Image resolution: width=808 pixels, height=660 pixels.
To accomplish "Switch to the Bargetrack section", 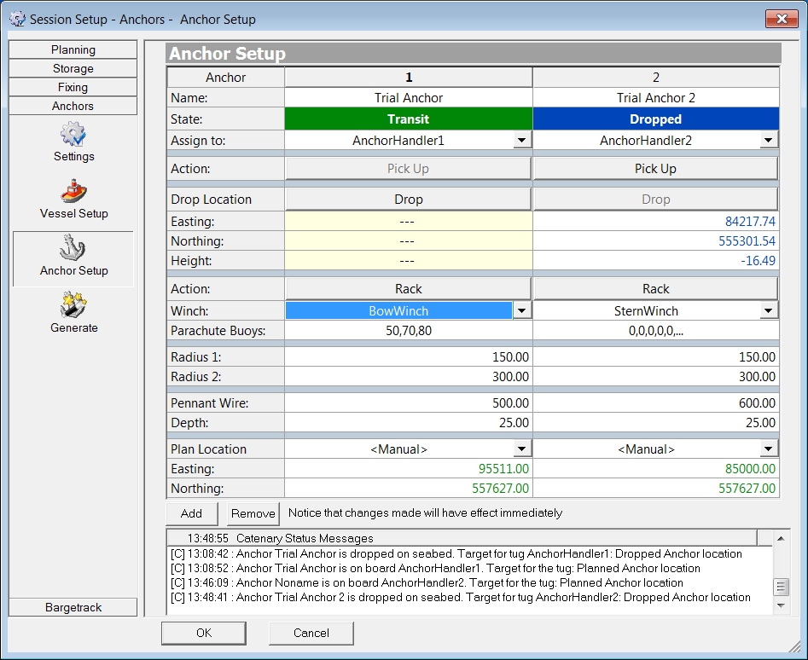I will coord(73,607).
